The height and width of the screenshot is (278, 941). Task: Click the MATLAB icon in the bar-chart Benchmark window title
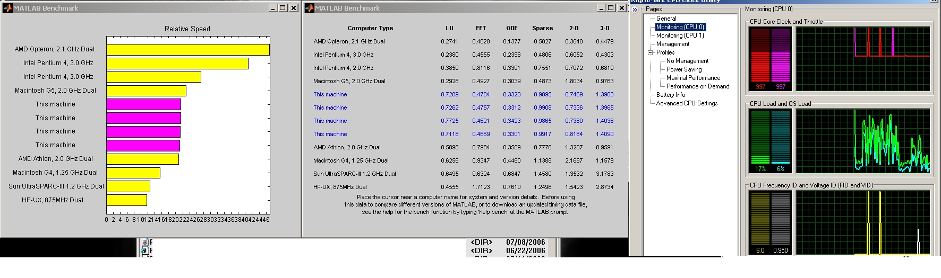click(x=8, y=8)
